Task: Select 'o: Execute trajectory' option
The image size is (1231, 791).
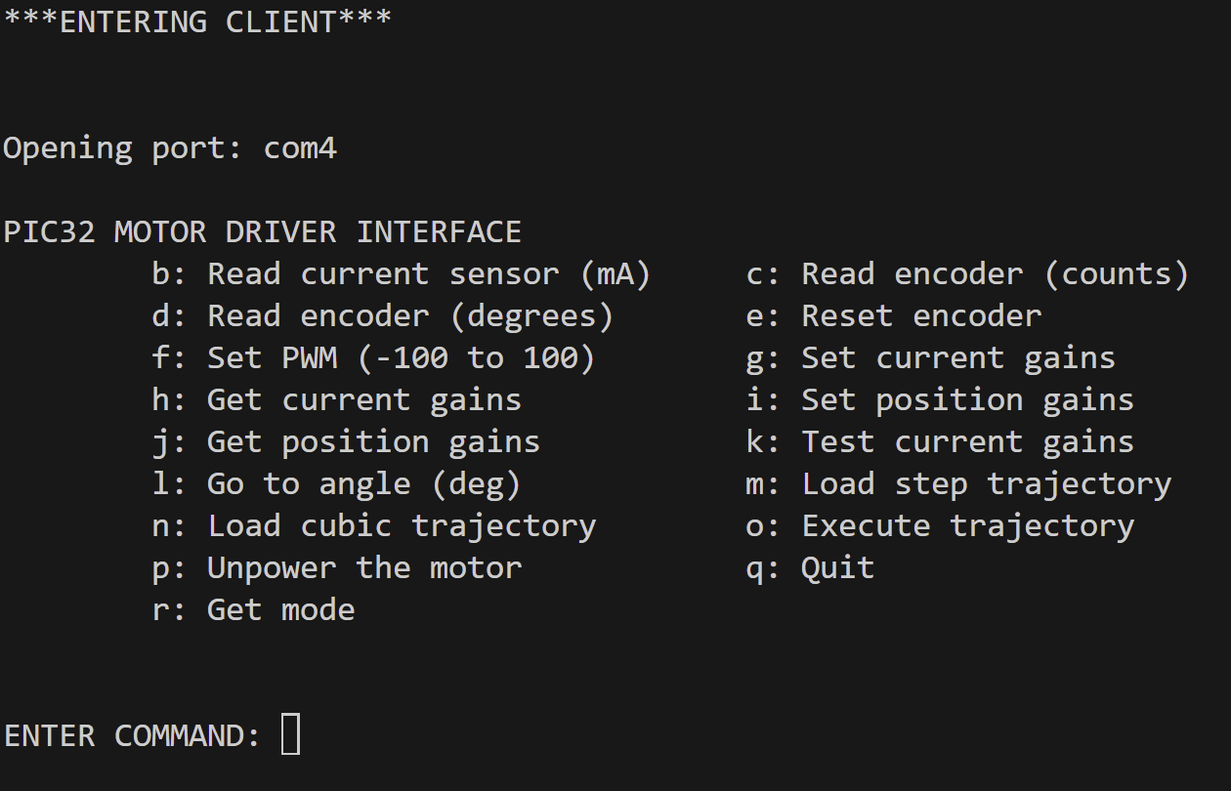Action: pyautogui.click(x=940, y=526)
